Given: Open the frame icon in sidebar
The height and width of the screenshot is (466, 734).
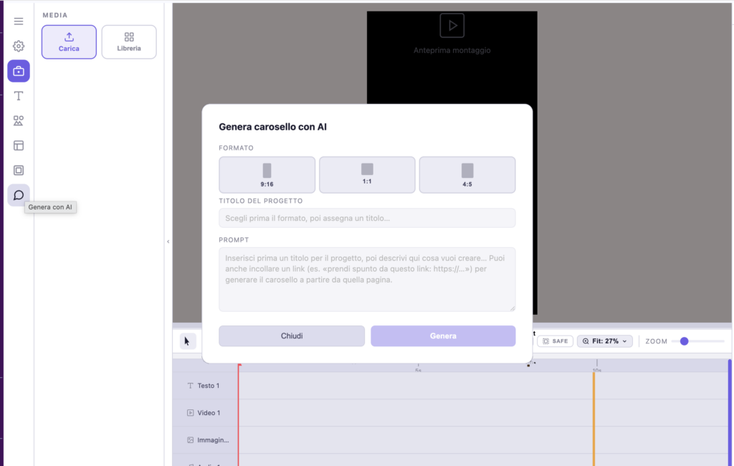Looking at the screenshot, I should click(19, 171).
